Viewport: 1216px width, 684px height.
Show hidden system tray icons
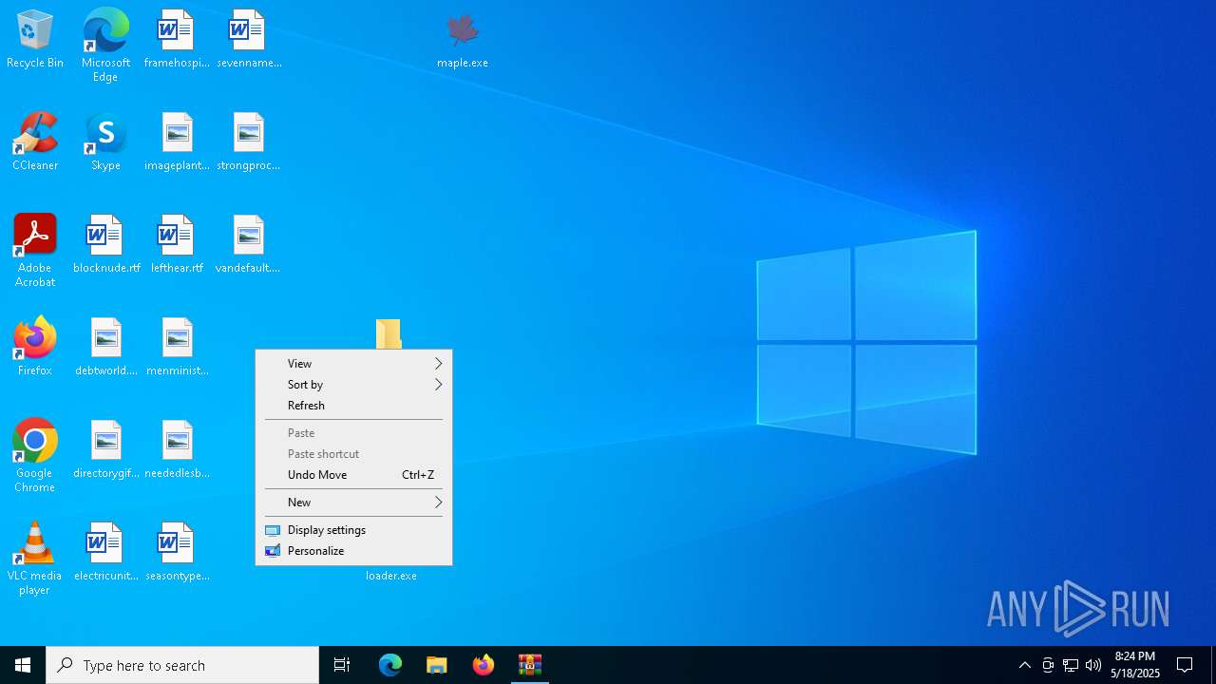pyautogui.click(x=1025, y=665)
